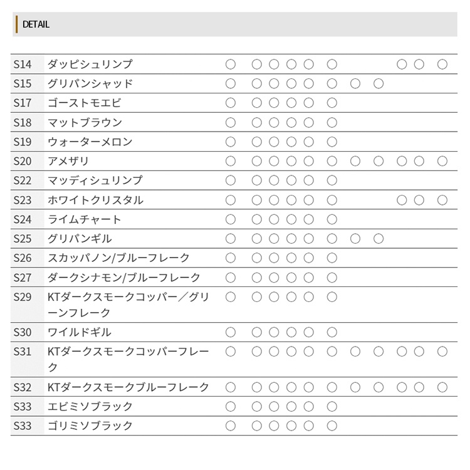Click the first circle in the S14 ダッピシュリンプ row
The image size is (470, 470).
point(231,64)
